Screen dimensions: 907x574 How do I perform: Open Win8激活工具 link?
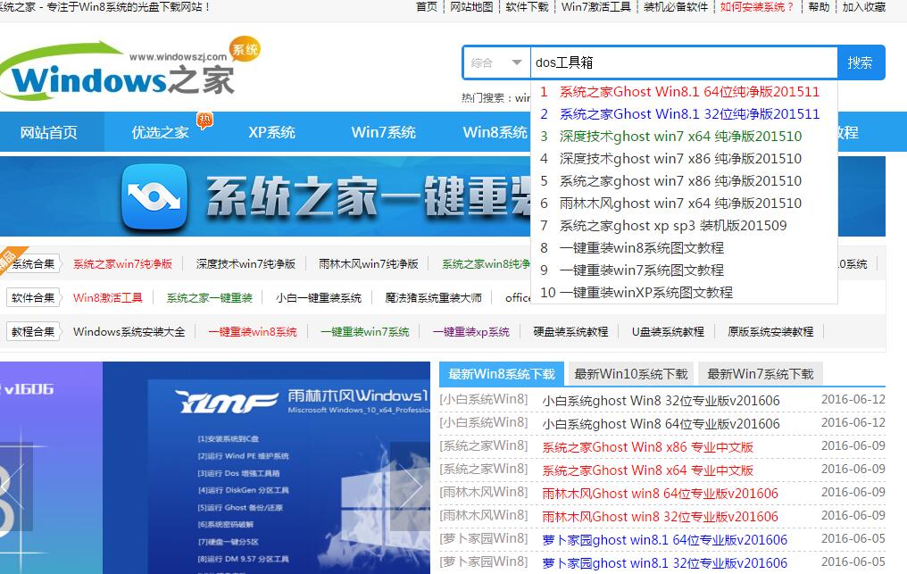108,297
